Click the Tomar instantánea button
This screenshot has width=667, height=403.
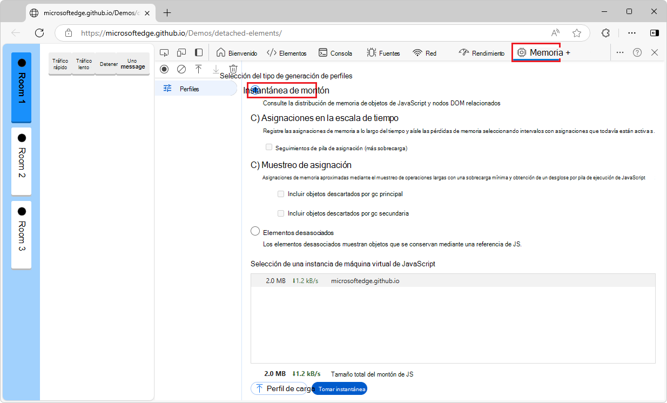339,389
